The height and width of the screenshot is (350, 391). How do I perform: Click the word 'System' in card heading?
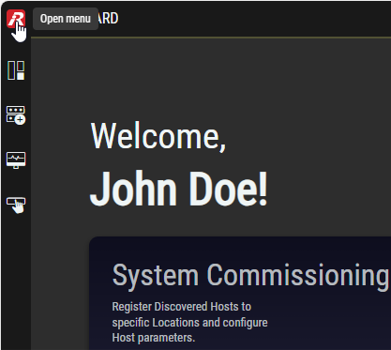156,276
